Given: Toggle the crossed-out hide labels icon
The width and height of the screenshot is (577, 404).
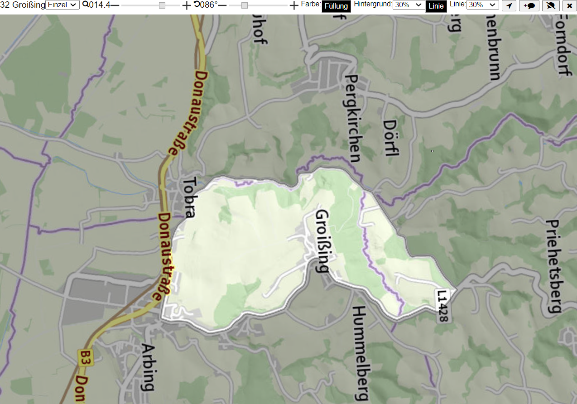Looking at the screenshot, I should [551, 5].
